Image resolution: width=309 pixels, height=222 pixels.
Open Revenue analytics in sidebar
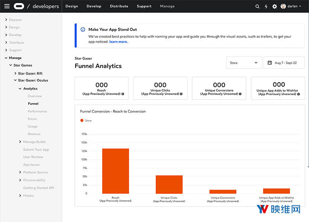click(x=34, y=134)
